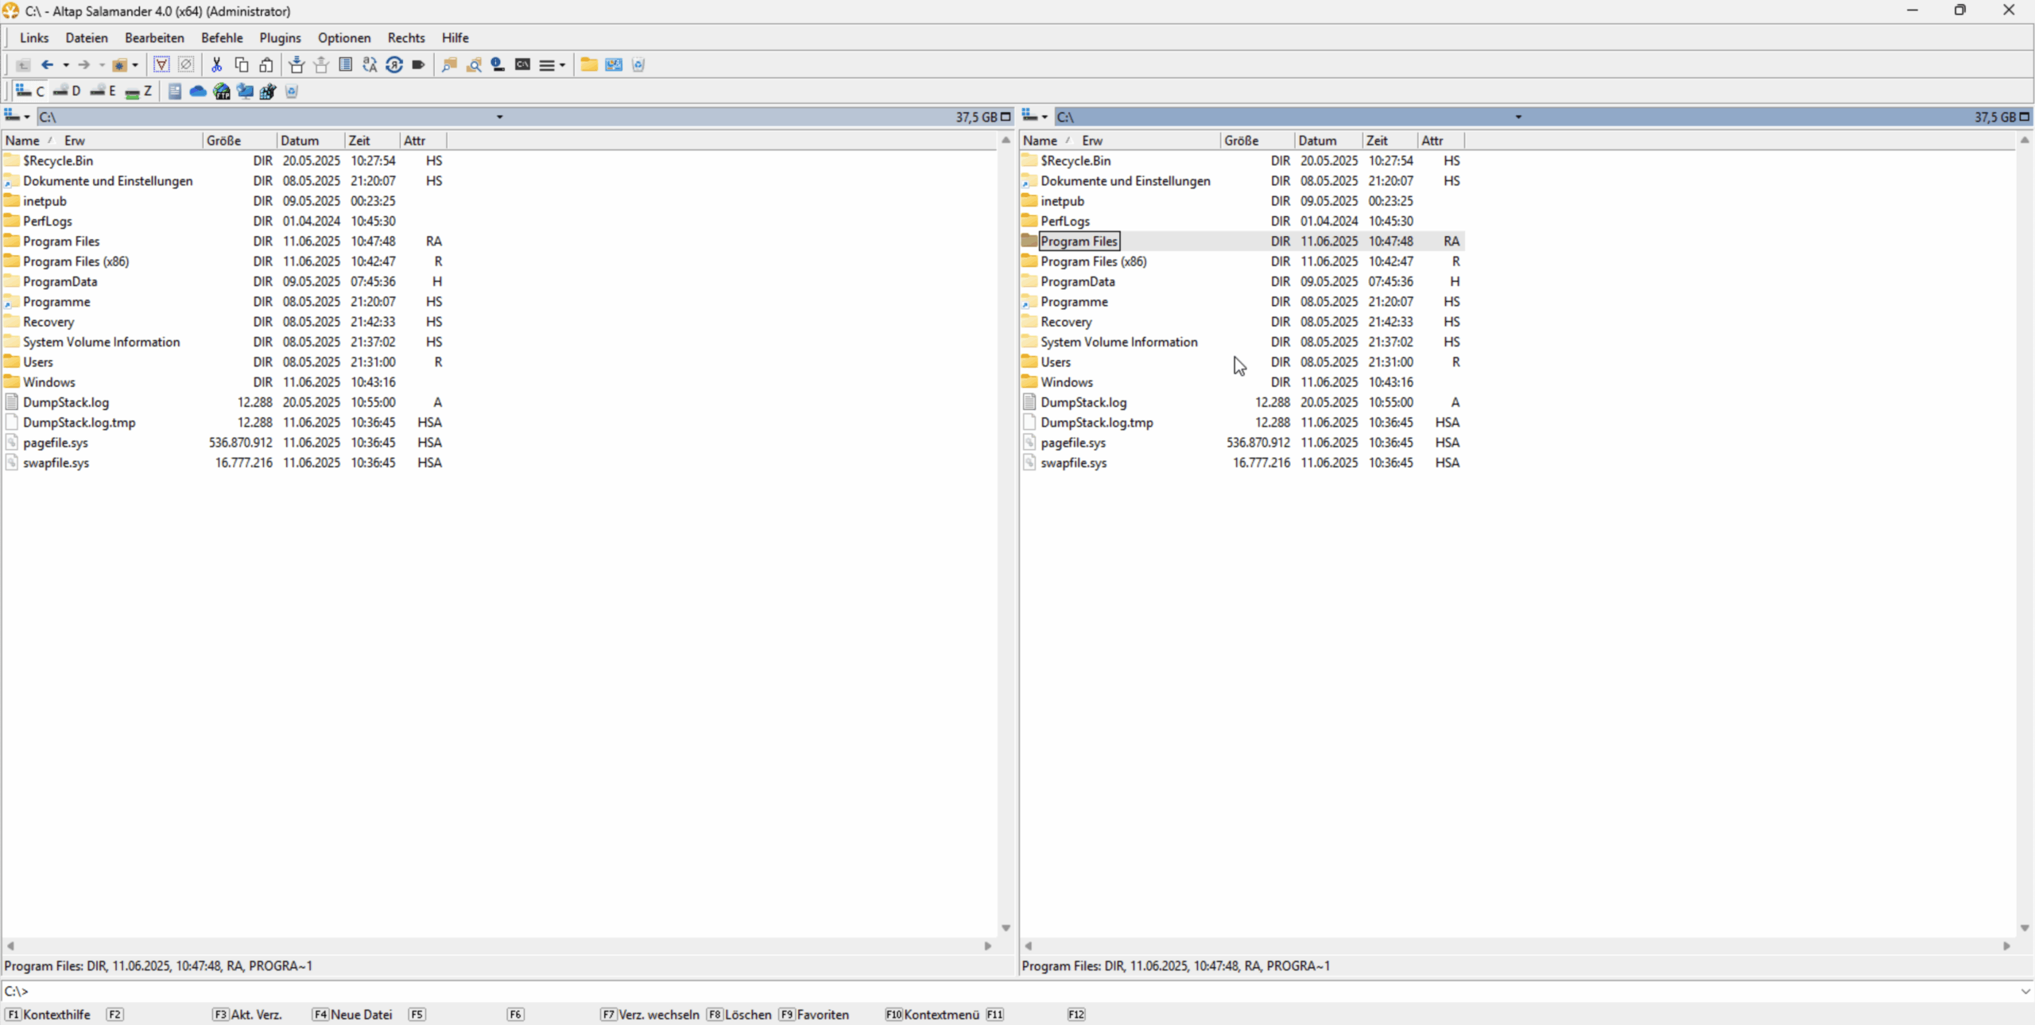This screenshot has width=2035, height=1025.
Task: Click the Recycle Bin icon in drive bar
Action: coord(292,91)
